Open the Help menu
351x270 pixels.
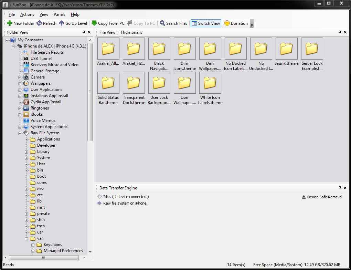pos(75,14)
